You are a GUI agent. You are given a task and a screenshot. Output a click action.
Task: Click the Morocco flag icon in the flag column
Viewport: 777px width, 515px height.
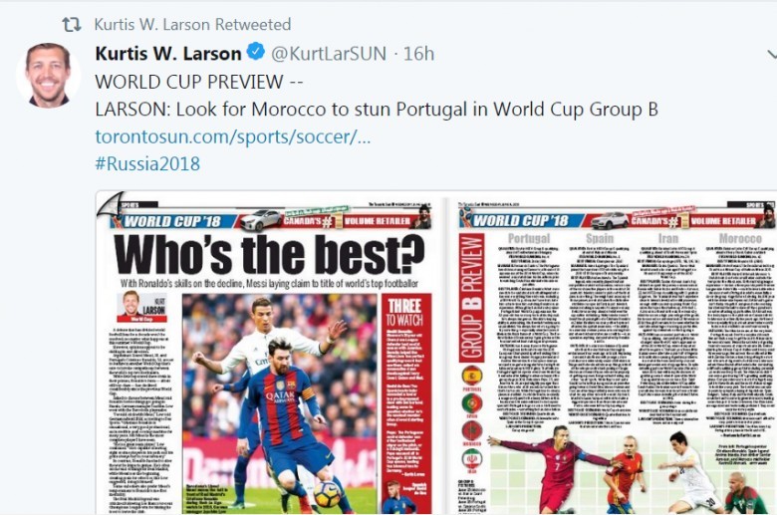(472, 430)
